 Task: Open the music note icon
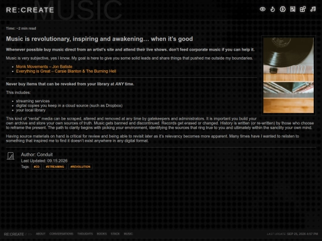click(313, 9)
